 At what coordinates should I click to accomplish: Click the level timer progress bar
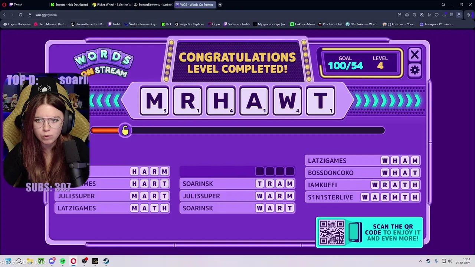coord(237,131)
